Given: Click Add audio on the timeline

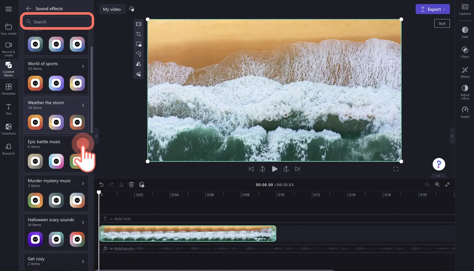Looking at the screenshot, I should point(122,249).
